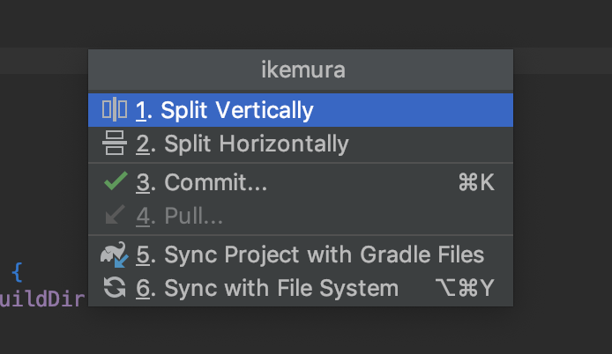Image resolution: width=612 pixels, height=354 pixels.
Task: Click the Split Vertically panes icon
Action: point(115,109)
